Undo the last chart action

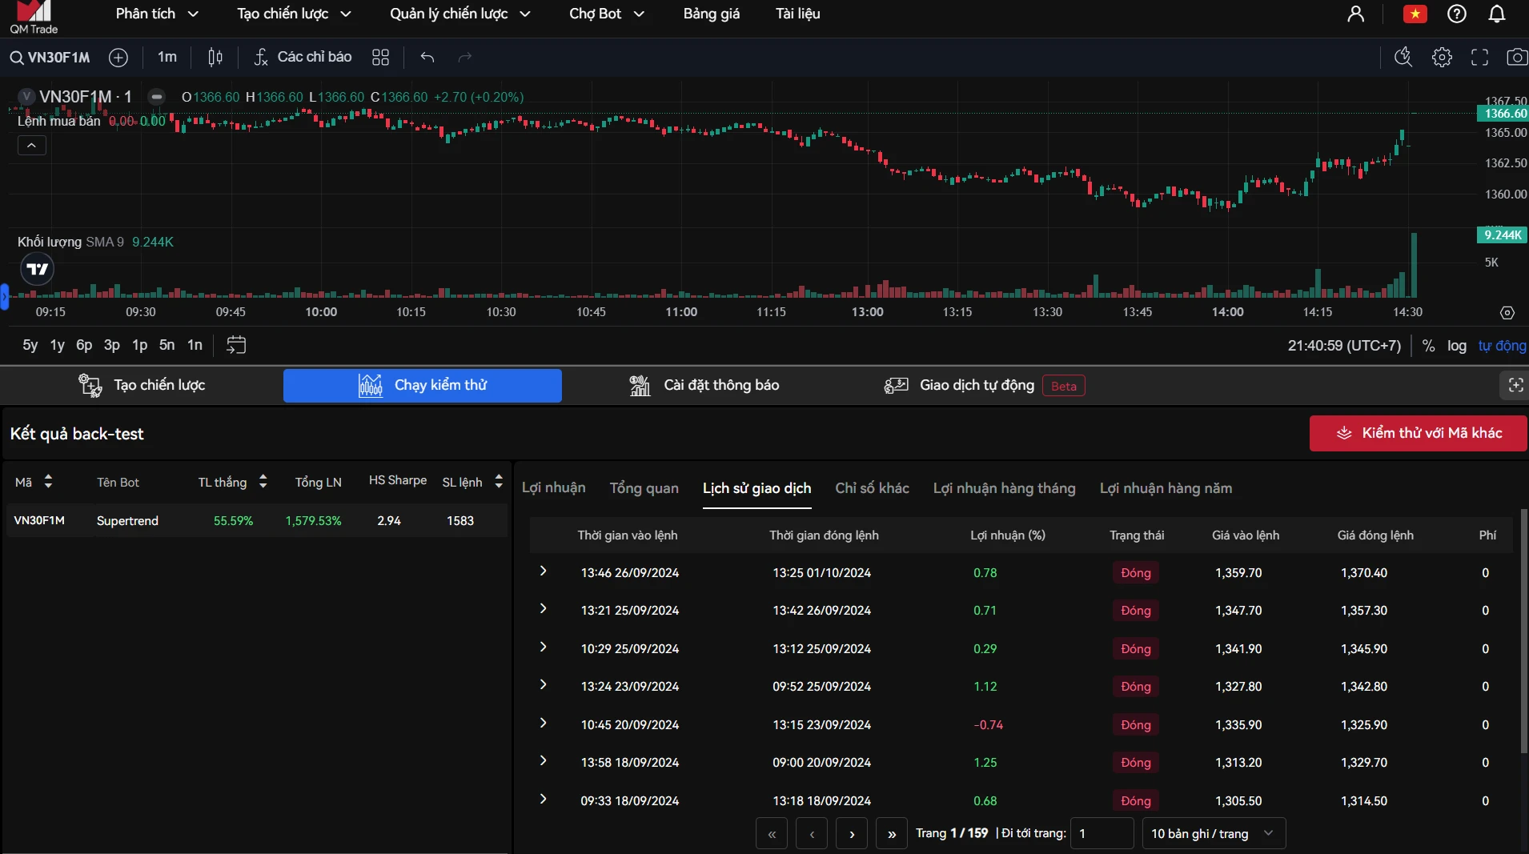(427, 58)
